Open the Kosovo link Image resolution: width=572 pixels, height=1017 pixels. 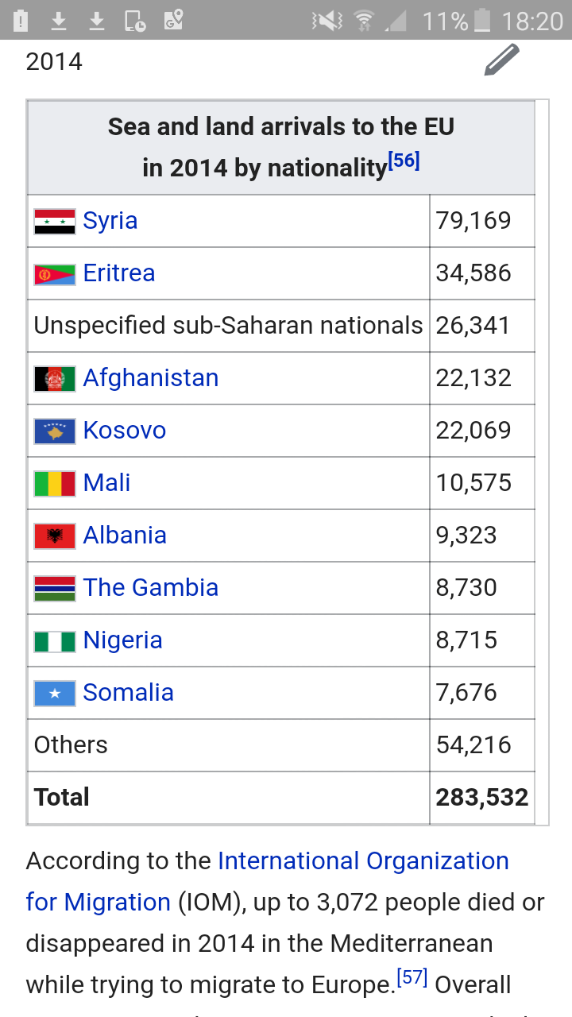tap(125, 431)
